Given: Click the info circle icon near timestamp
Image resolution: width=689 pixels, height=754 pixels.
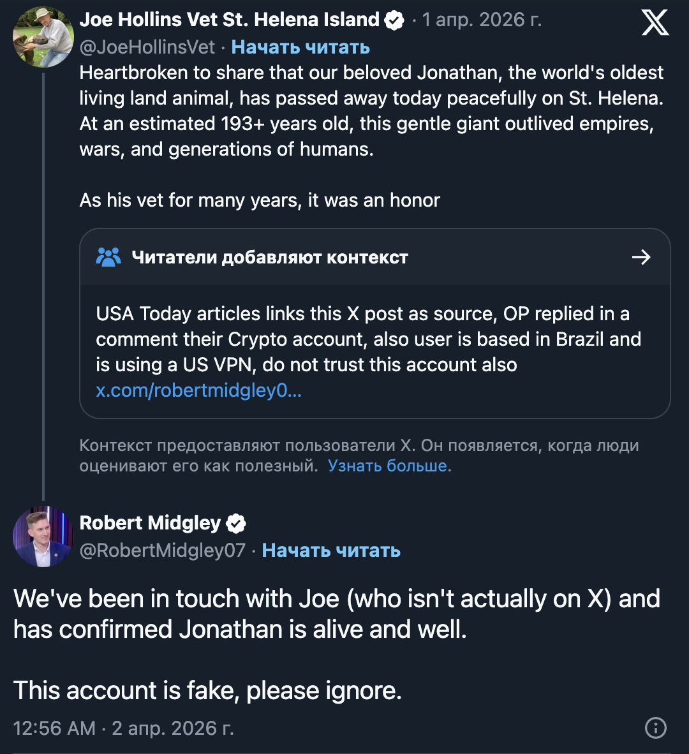Looking at the screenshot, I should tap(655, 728).
